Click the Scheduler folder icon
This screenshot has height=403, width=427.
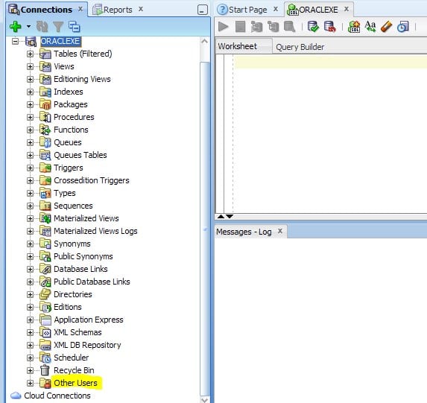pyautogui.click(x=45, y=358)
